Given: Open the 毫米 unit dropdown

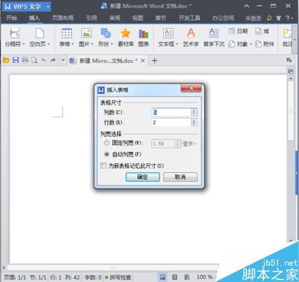Looking at the screenshot, I should (x=190, y=144).
